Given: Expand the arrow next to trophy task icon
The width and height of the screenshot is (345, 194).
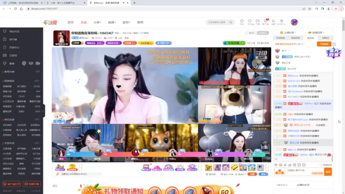Looking at the screenshot, I should click(x=80, y=168).
